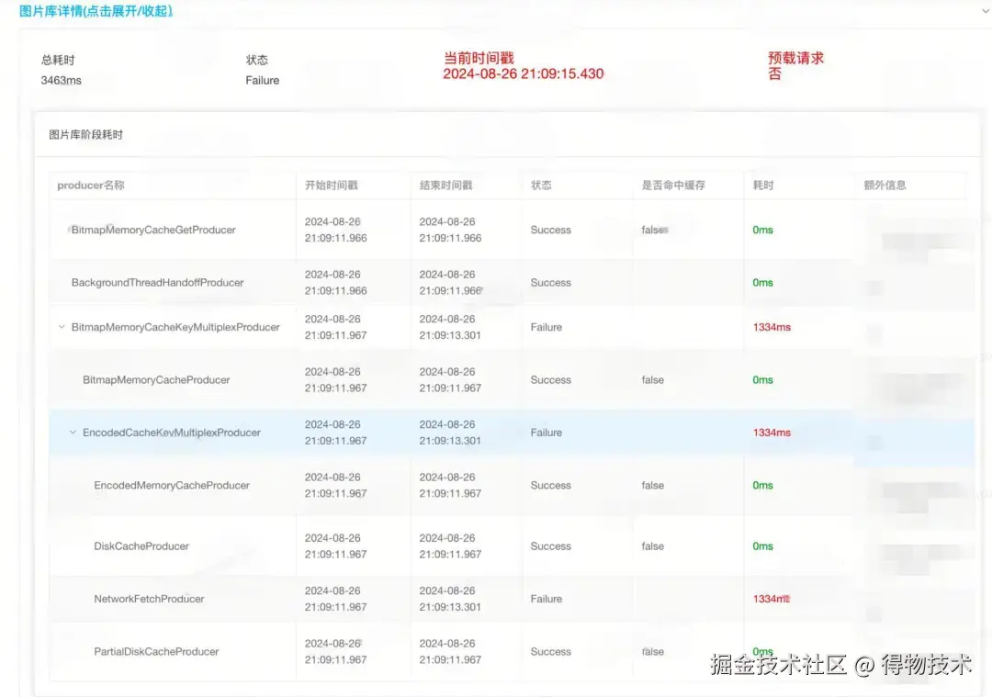Click the 总耗时 value 3463ms
This screenshot has height=697, width=992.
tap(61, 80)
